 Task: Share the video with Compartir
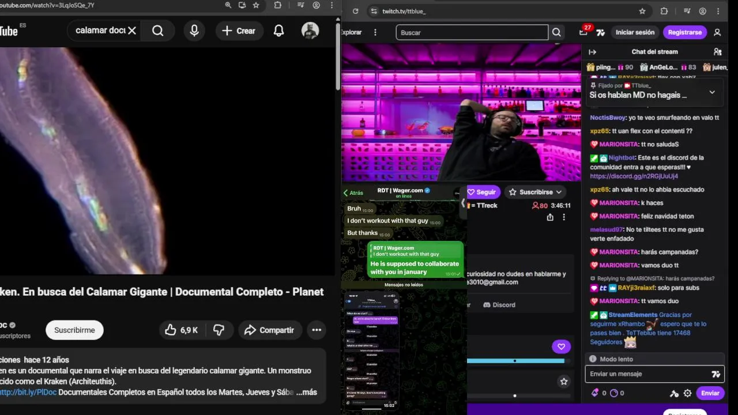(x=269, y=330)
